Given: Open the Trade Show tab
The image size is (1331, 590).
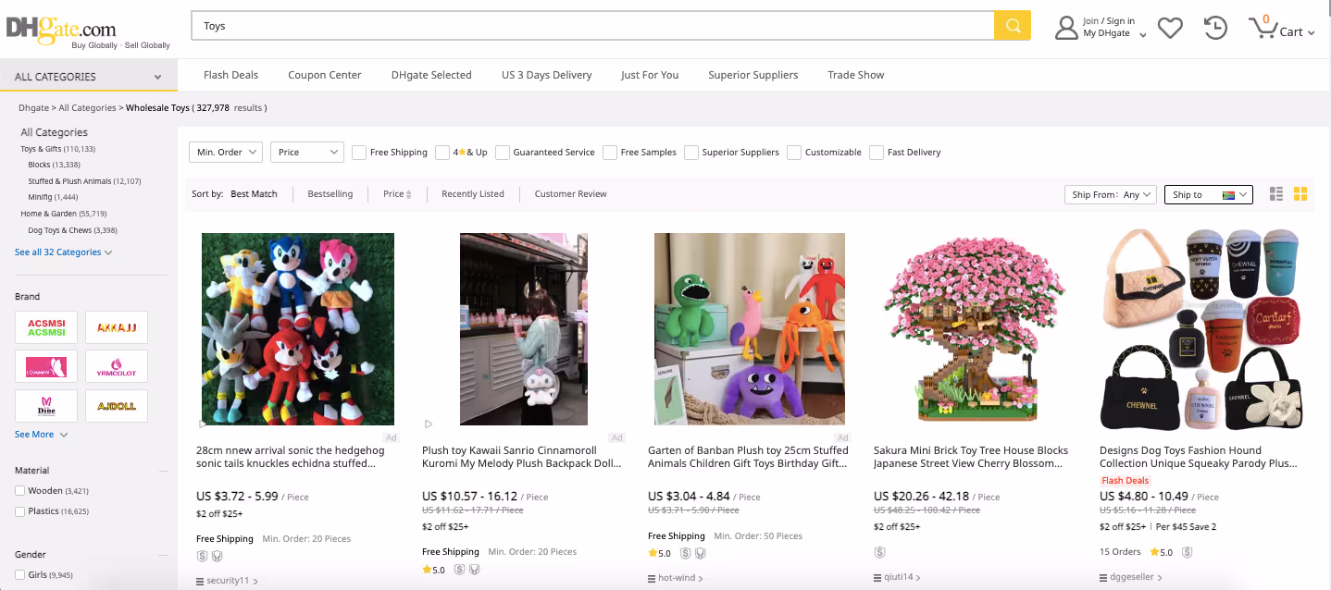Looking at the screenshot, I should pos(856,75).
